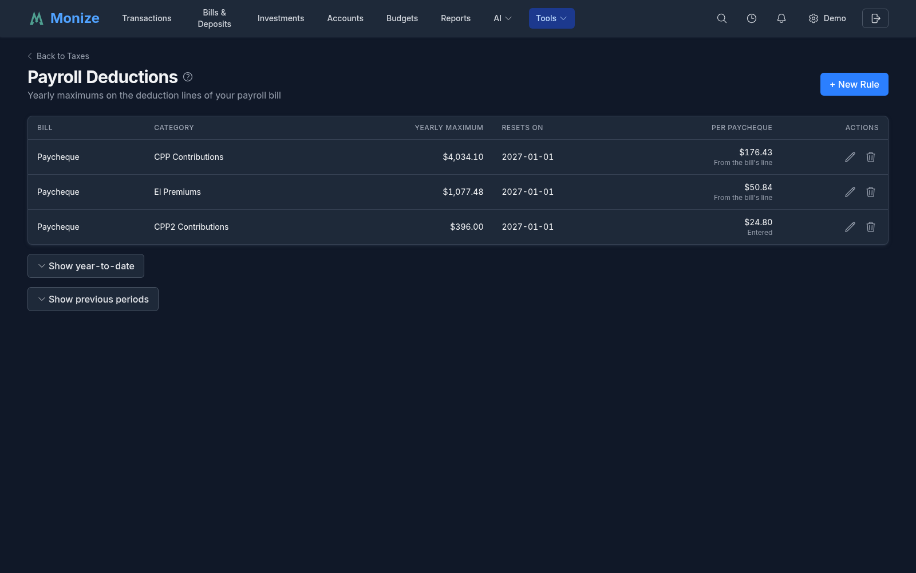Click the Category column header
916x573 pixels.
[x=174, y=128]
